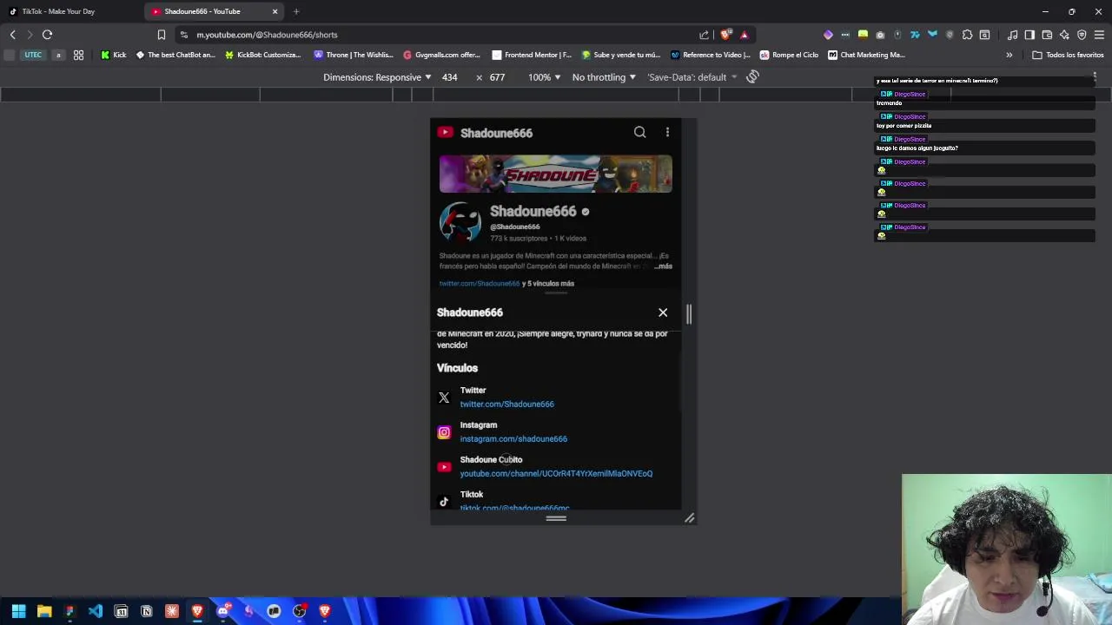
Task: Open the Kick bookmark
Action: 113,55
